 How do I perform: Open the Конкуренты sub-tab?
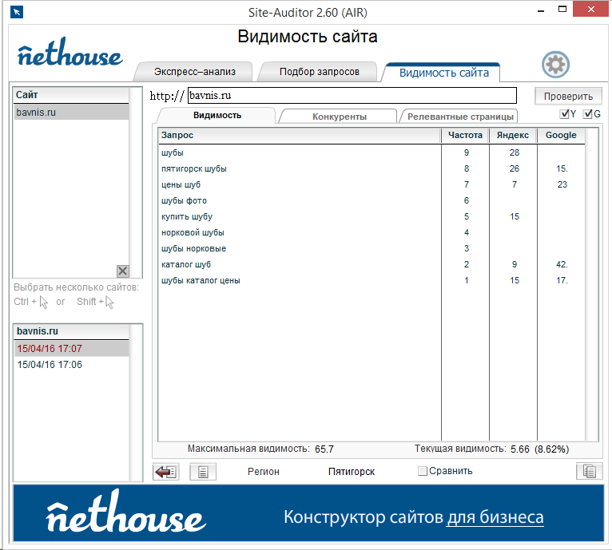click(x=339, y=117)
